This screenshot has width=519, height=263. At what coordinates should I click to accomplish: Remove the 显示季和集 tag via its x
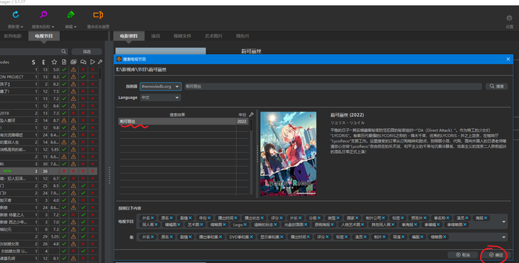[x=282, y=237]
